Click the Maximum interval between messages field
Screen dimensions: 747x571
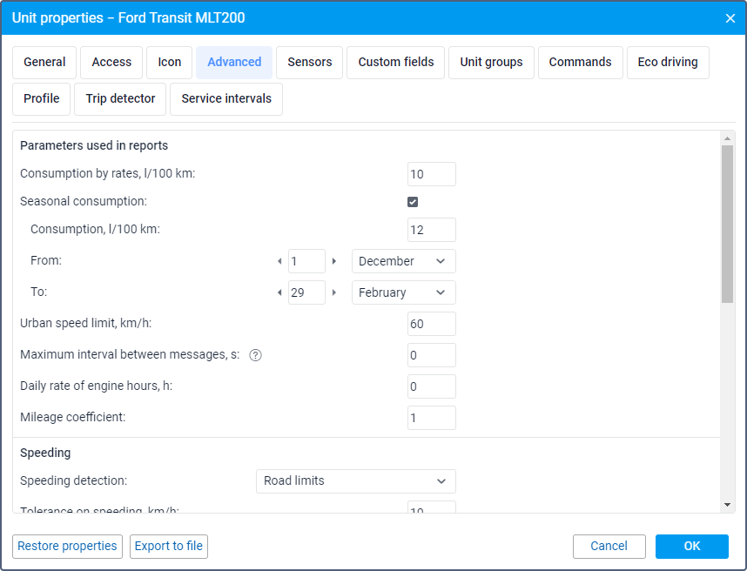point(432,355)
